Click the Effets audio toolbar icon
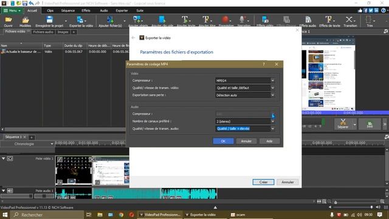This screenshot has height=219, width=389. (x=308, y=19)
